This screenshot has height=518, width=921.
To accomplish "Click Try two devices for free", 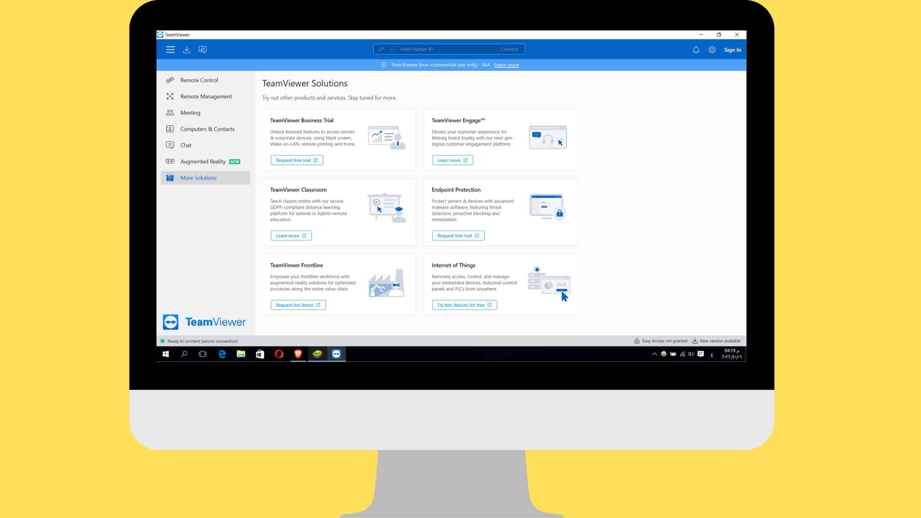I will click(465, 305).
